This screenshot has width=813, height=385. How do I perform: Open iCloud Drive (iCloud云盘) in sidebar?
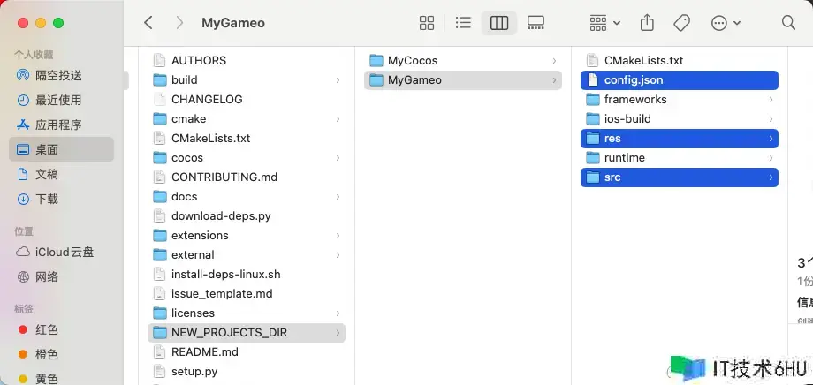click(61, 253)
